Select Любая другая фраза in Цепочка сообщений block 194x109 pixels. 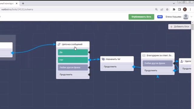73,68
